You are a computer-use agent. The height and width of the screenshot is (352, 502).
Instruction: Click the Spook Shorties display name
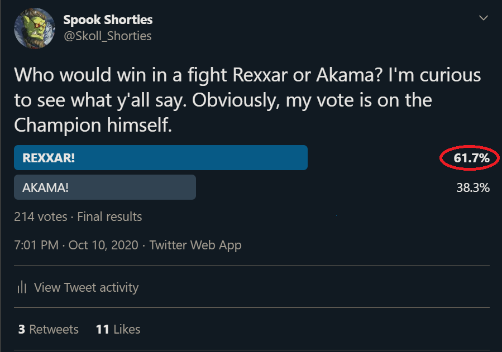(108, 20)
